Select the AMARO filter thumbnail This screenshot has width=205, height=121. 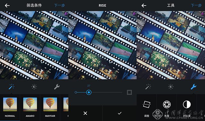click(x=30, y=104)
